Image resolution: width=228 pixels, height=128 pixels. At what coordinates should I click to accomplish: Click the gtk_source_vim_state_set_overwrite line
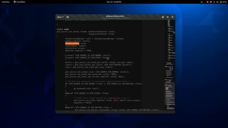pos(91,74)
